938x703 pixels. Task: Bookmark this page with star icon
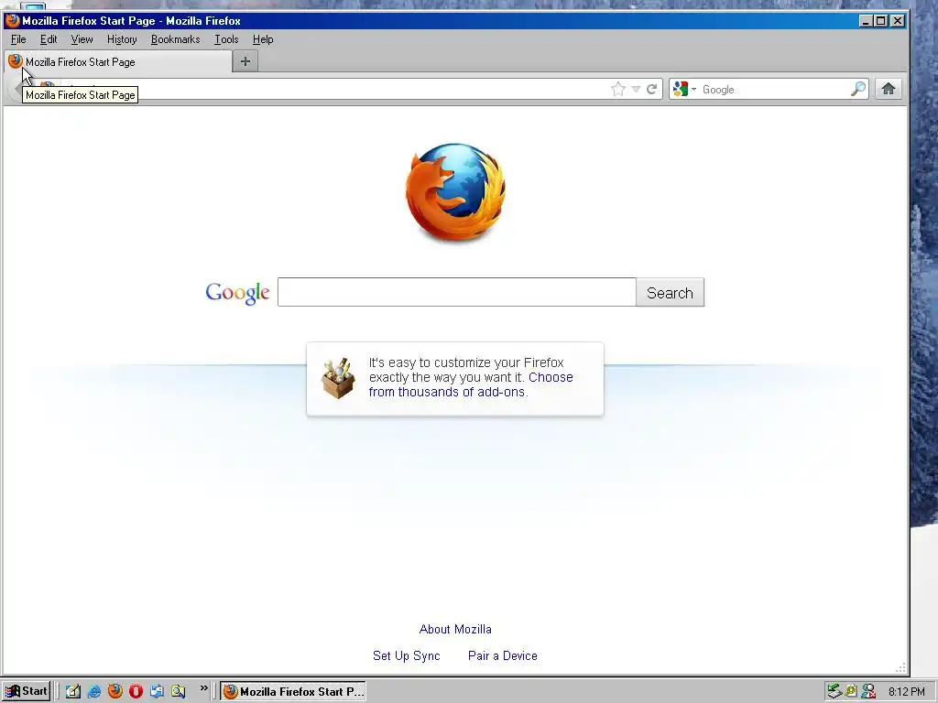coord(618,89)
